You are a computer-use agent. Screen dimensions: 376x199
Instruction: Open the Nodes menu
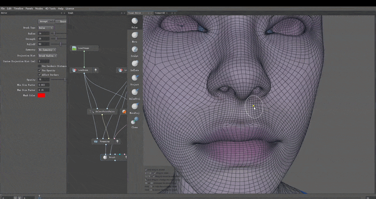coord(39,9)
